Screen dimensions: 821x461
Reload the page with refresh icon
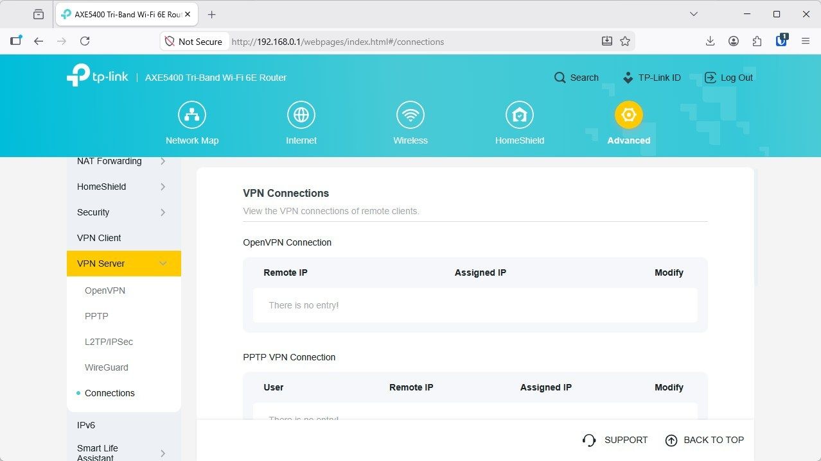coord(85,41)
